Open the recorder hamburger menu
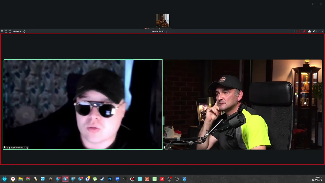325x183 pixels. coord(2,31)
